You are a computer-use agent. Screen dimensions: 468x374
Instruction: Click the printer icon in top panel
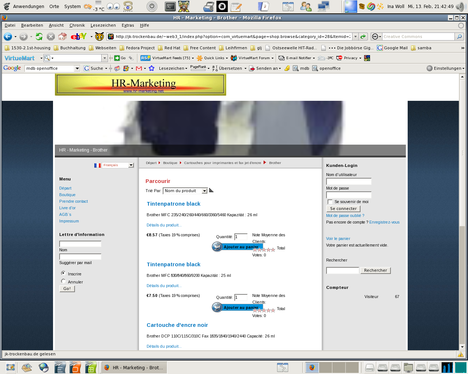click(209, 6)
